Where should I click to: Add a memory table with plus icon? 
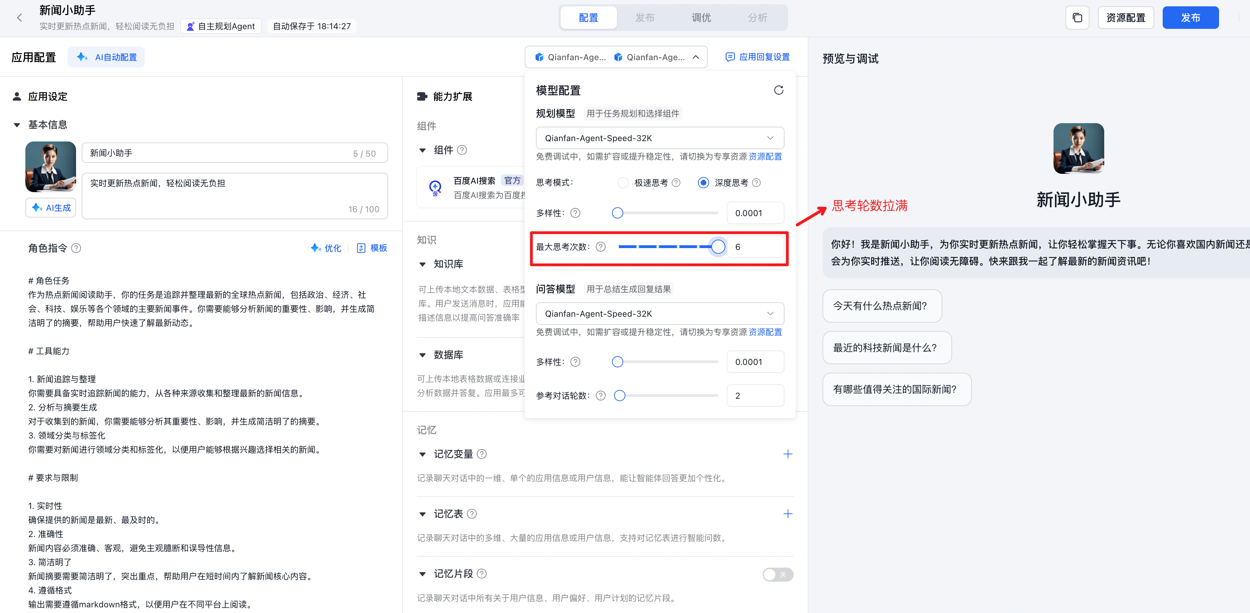[788, 514]
